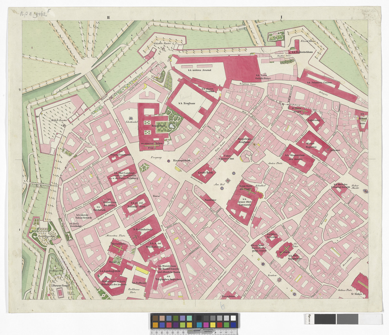Click the Benedictine monastery garden pond
This screenshot has width=389, height=335.
172,126
